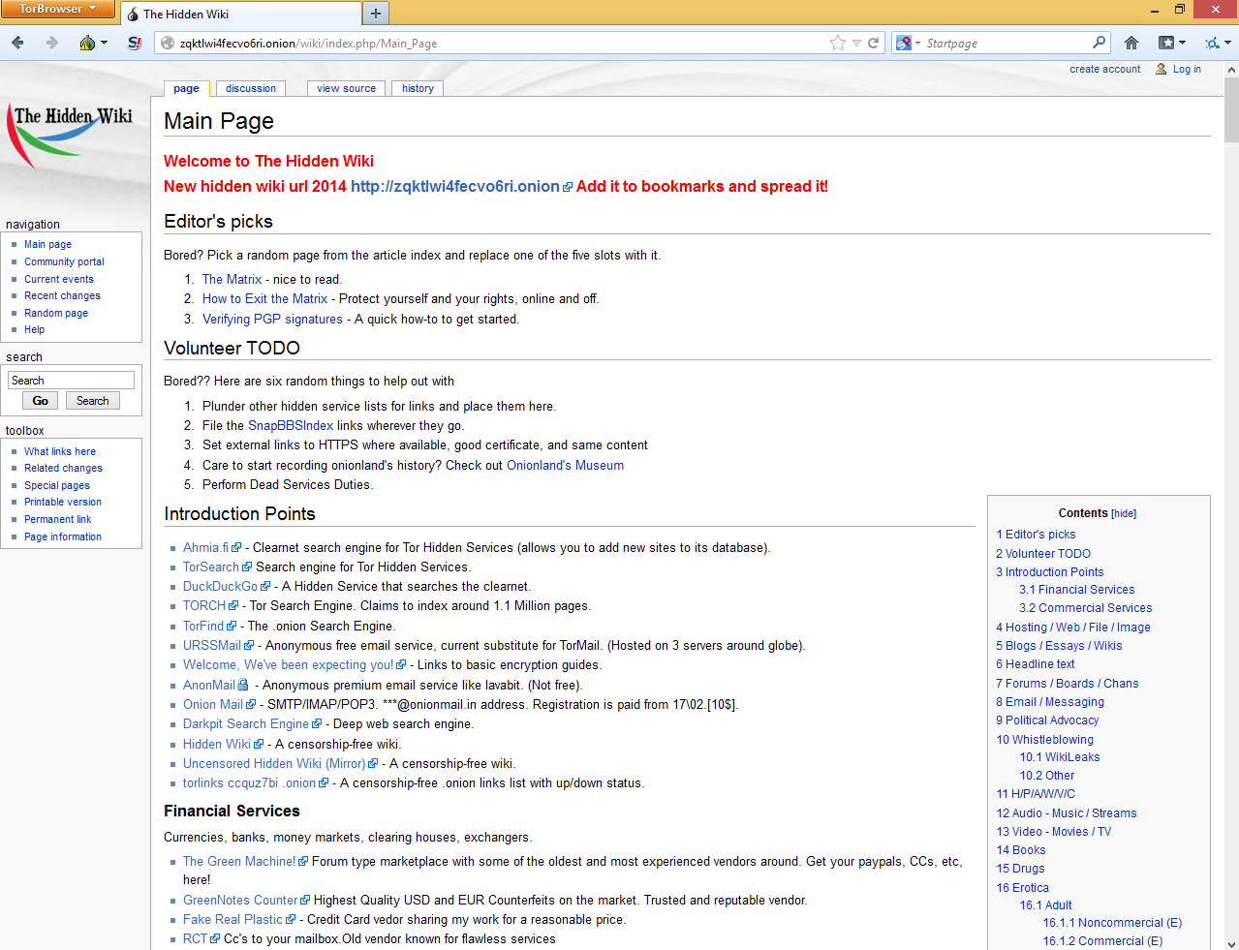Image resolution: width=1239 pixels, height=950 pixels.
Task: Open Recent changes in navigation
Action: (x=62, y=295)
